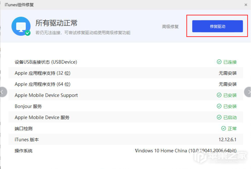Select Apple 应用程序支持 (32 位) row
The width and height of the screenshot is (251, 169).
[x=126, y=73]
